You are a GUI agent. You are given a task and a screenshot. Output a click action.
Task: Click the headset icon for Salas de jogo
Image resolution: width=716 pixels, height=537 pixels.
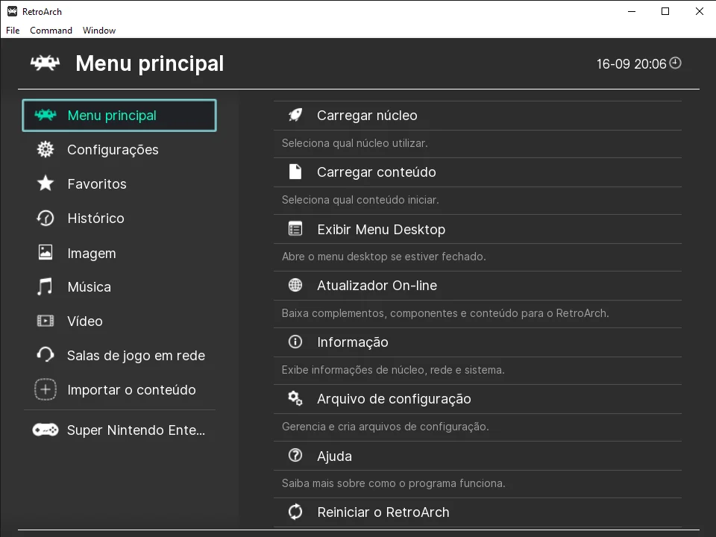[45, 355]
